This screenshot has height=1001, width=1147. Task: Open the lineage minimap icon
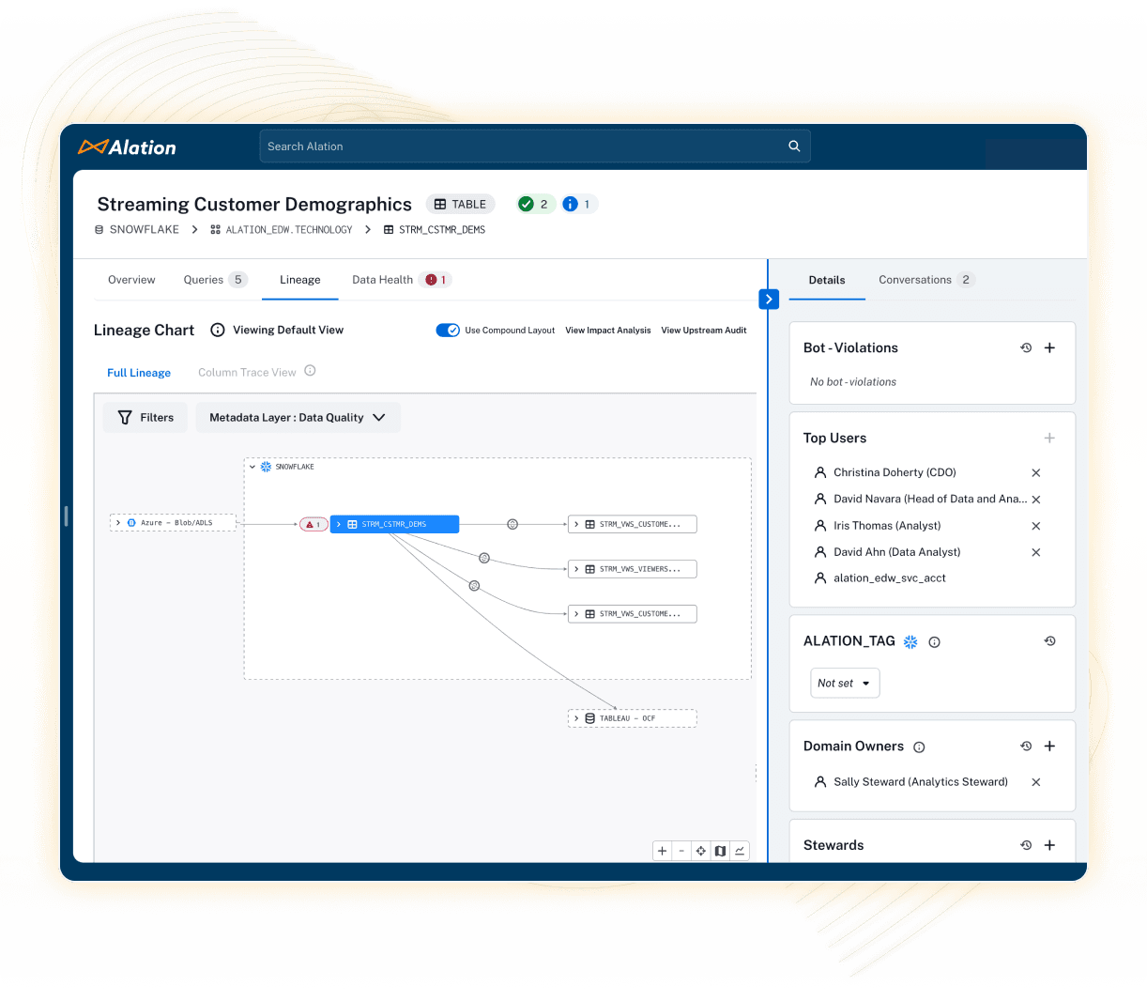720,850
